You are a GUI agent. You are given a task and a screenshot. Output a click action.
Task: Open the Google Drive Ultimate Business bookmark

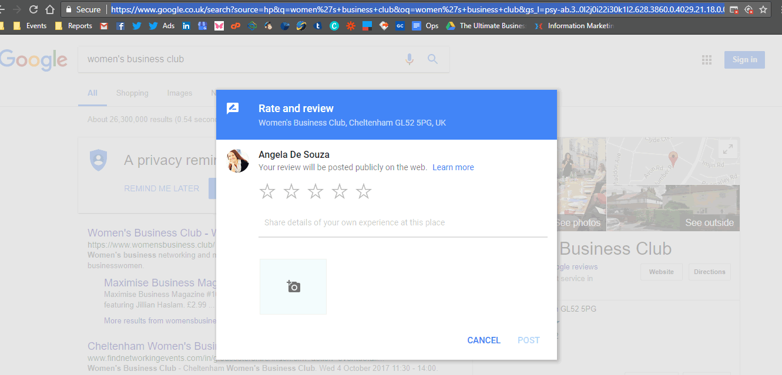[485, 26]
